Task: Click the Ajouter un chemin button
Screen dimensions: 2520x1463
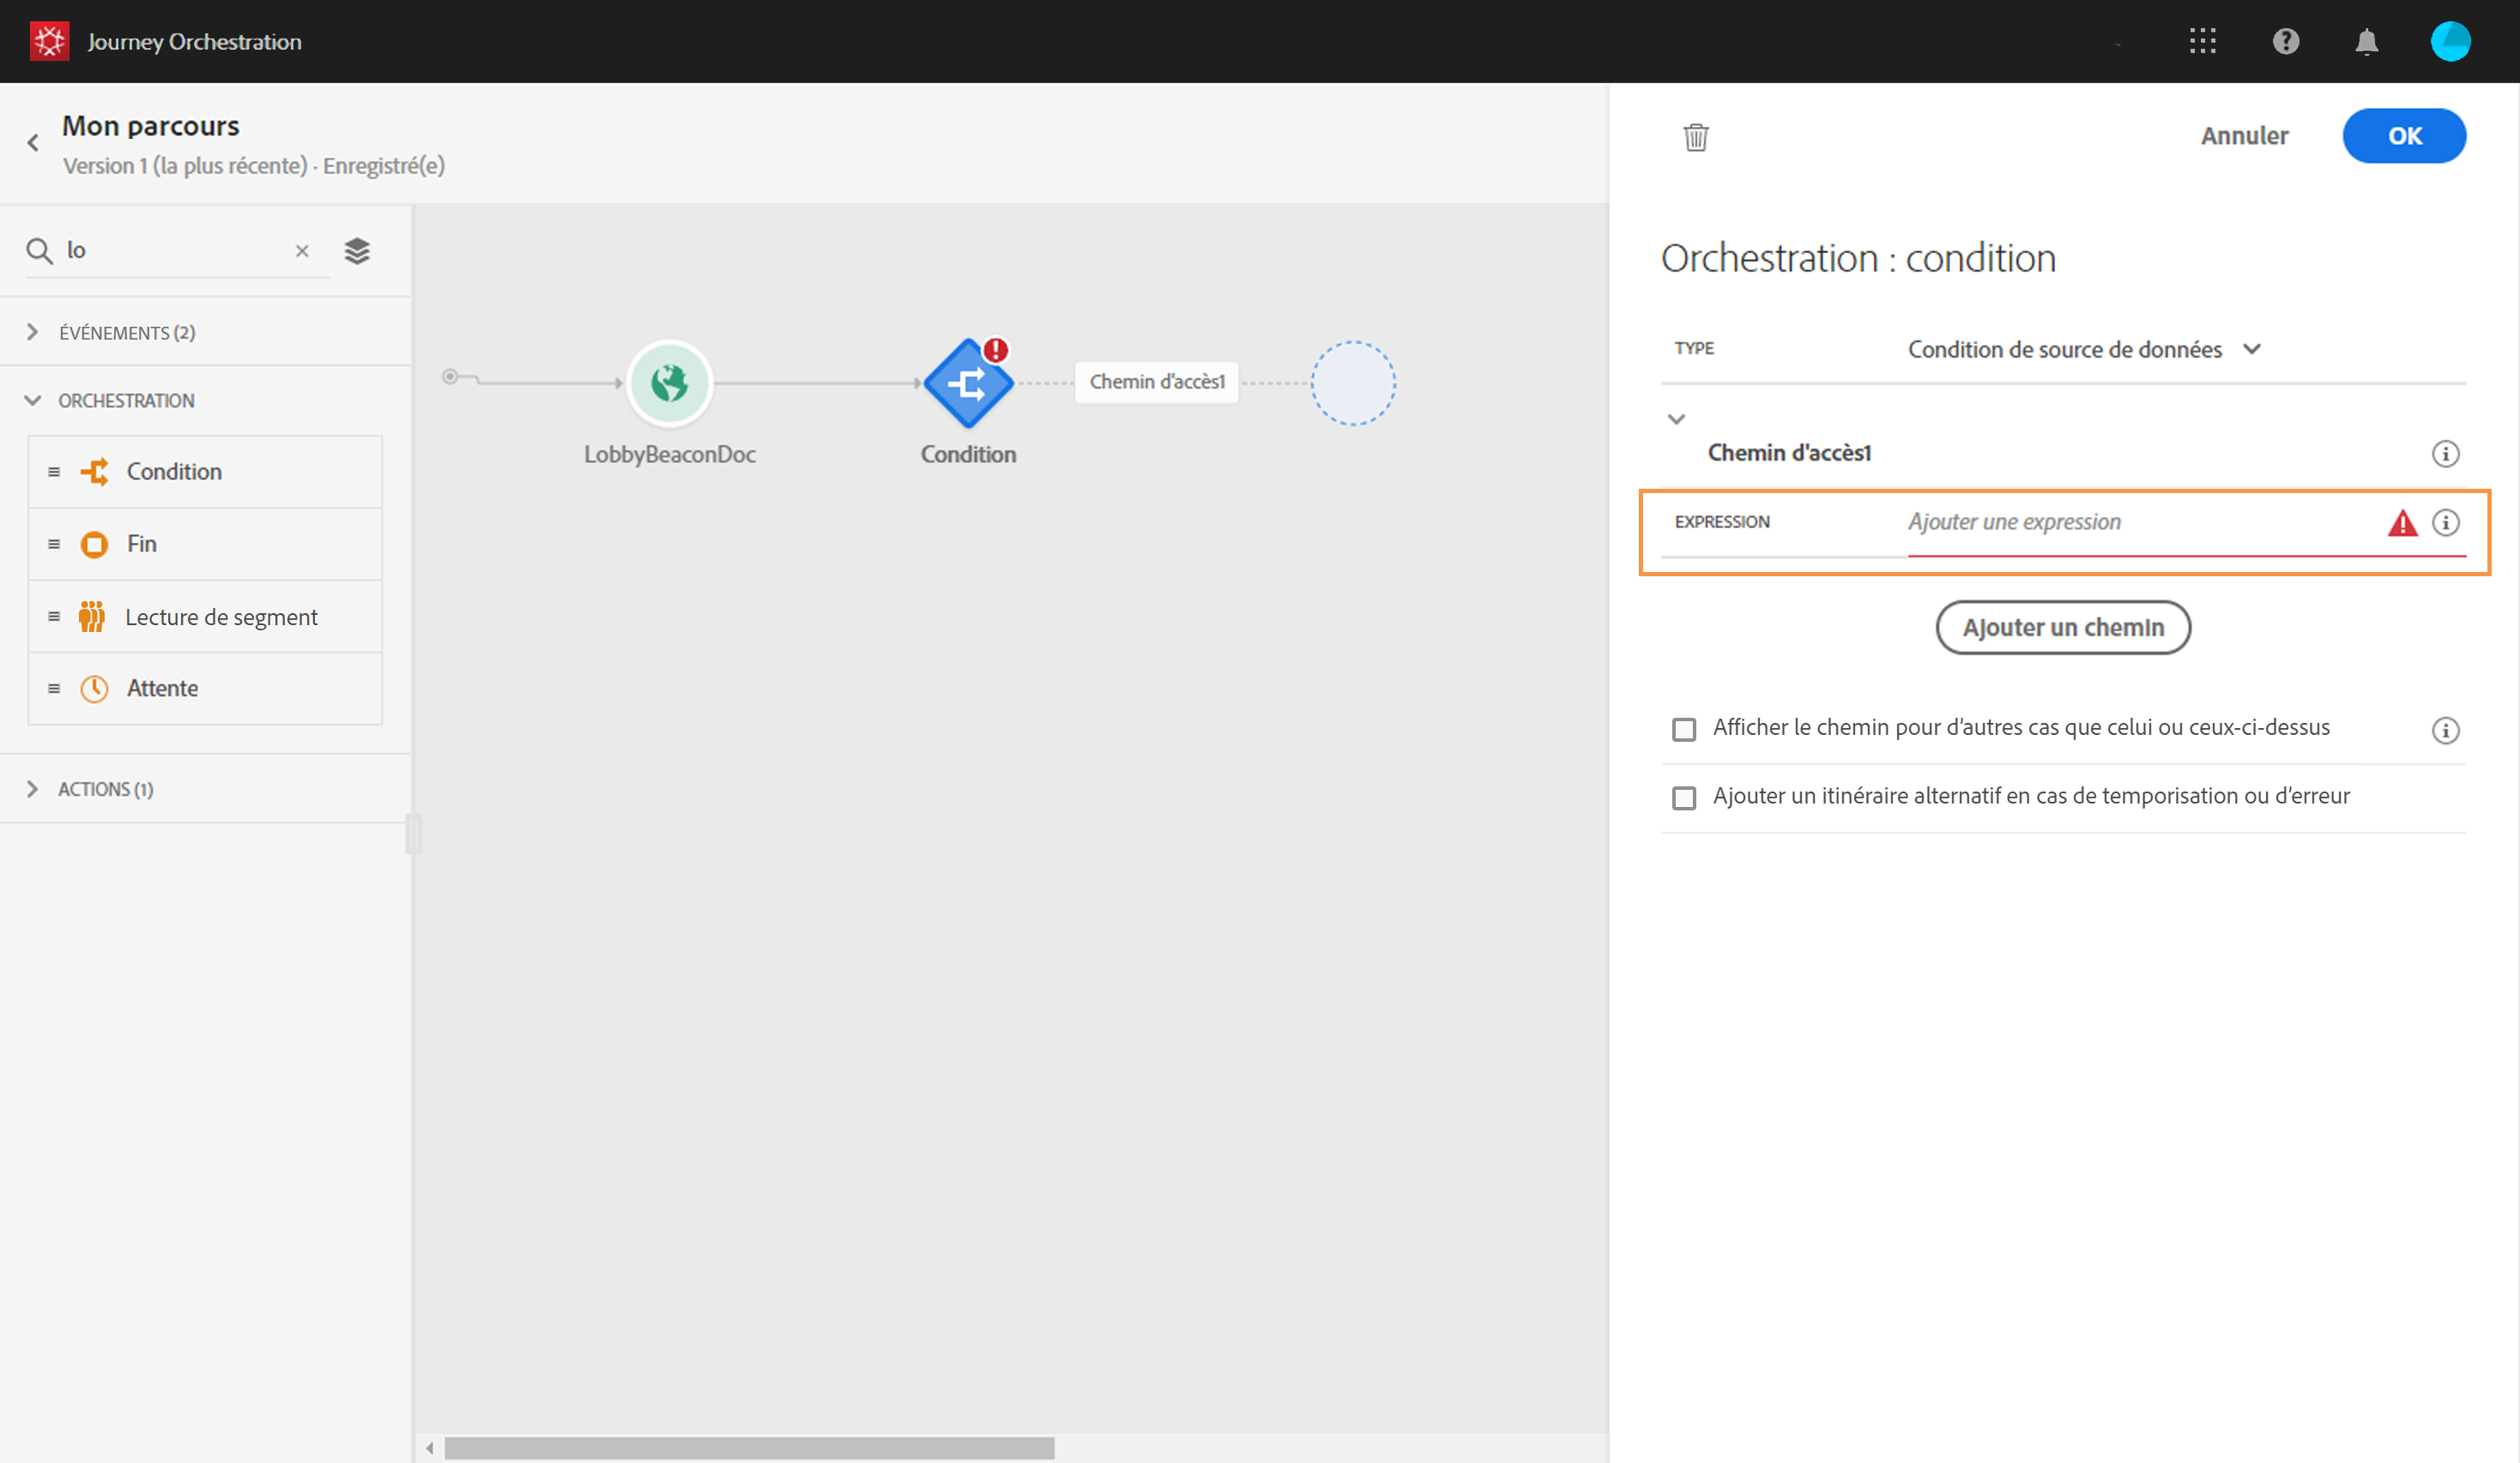Action: 2062,628
